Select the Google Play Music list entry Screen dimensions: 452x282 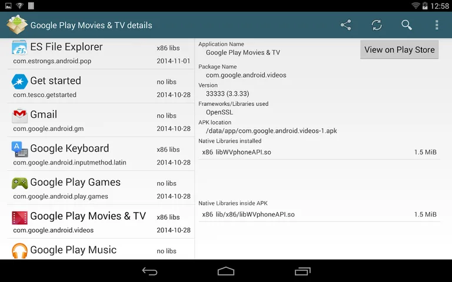101,249
